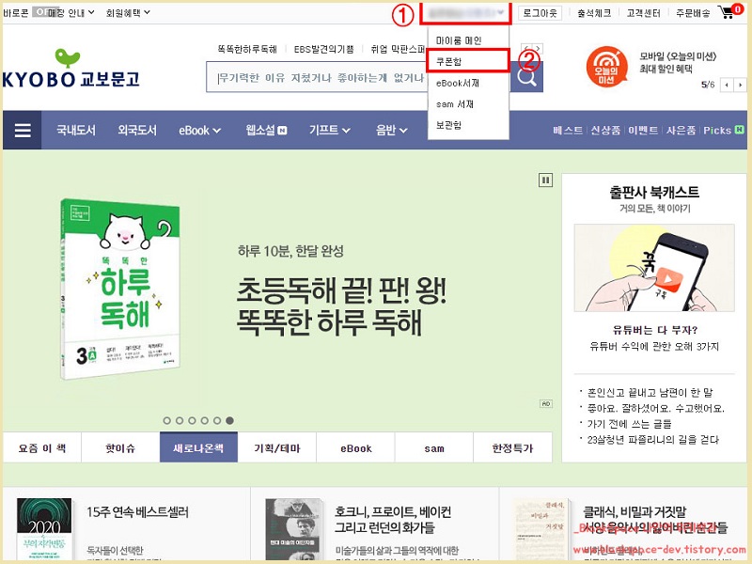752x564 pixels.
Task: Open the 고객센터 link
Action: (x=644, y=13)
